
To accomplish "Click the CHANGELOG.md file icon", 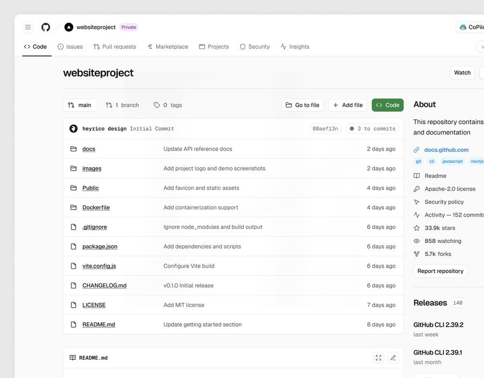I will point(73,286).
